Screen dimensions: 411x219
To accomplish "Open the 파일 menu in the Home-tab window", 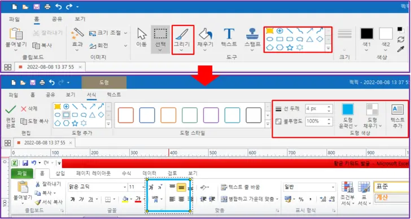I will (14, 19).
